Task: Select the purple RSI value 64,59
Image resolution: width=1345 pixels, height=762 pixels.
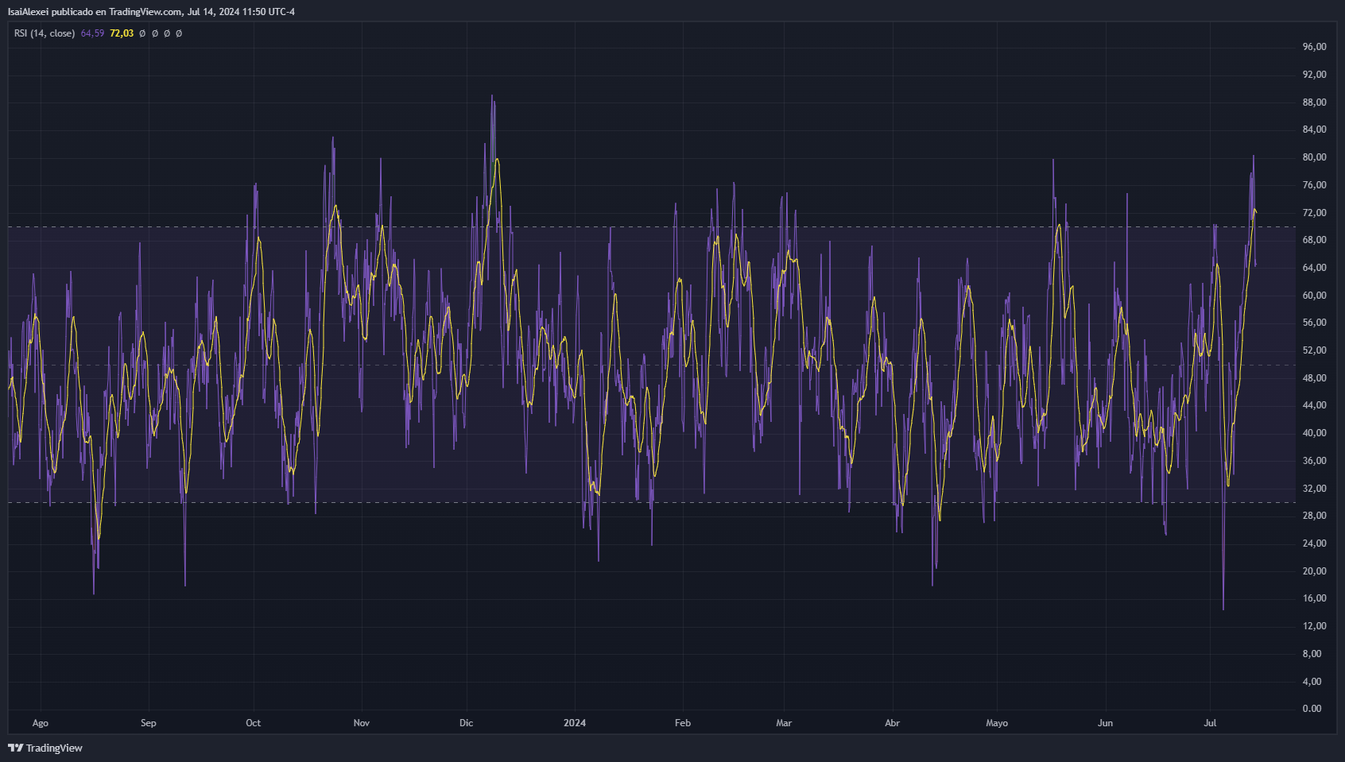Action: pos(92,33)
